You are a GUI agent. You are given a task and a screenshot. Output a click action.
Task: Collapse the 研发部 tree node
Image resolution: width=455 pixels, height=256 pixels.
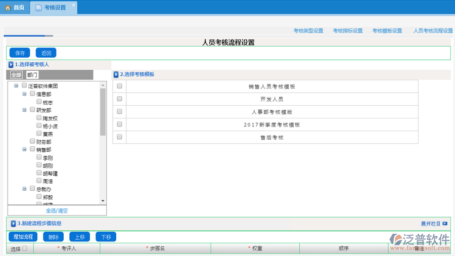pos(24,110)
